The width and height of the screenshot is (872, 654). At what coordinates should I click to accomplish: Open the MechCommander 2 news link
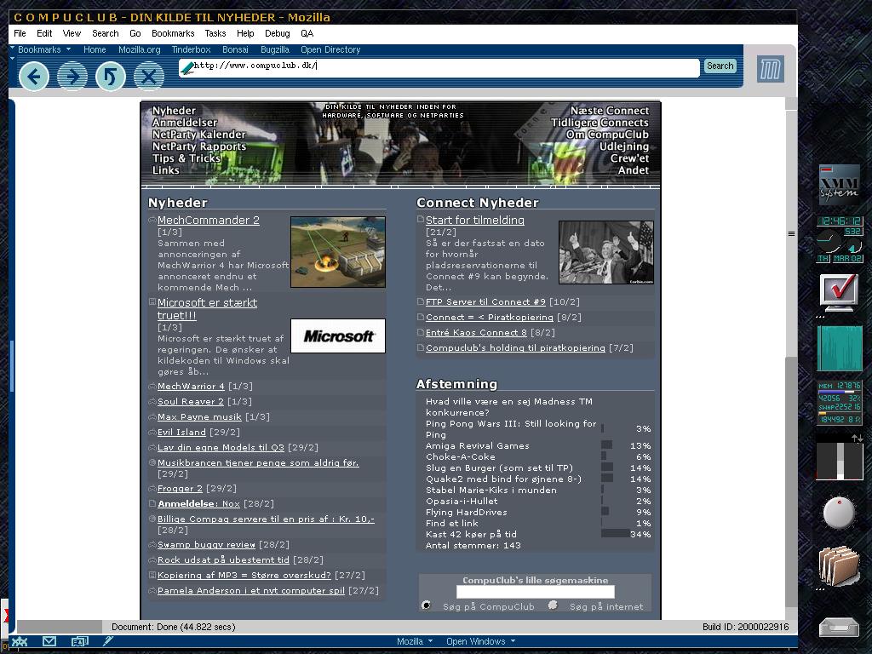click(209, 220)
